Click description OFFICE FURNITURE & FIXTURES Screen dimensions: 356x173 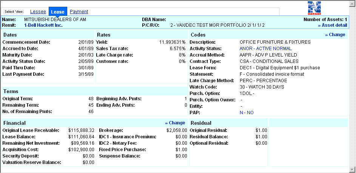click(x=275, y=42)
